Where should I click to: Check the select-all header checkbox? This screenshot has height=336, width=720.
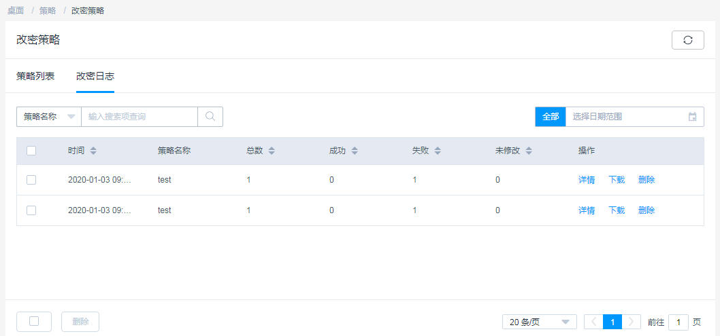pyautogui.click(x=31, y=151)
